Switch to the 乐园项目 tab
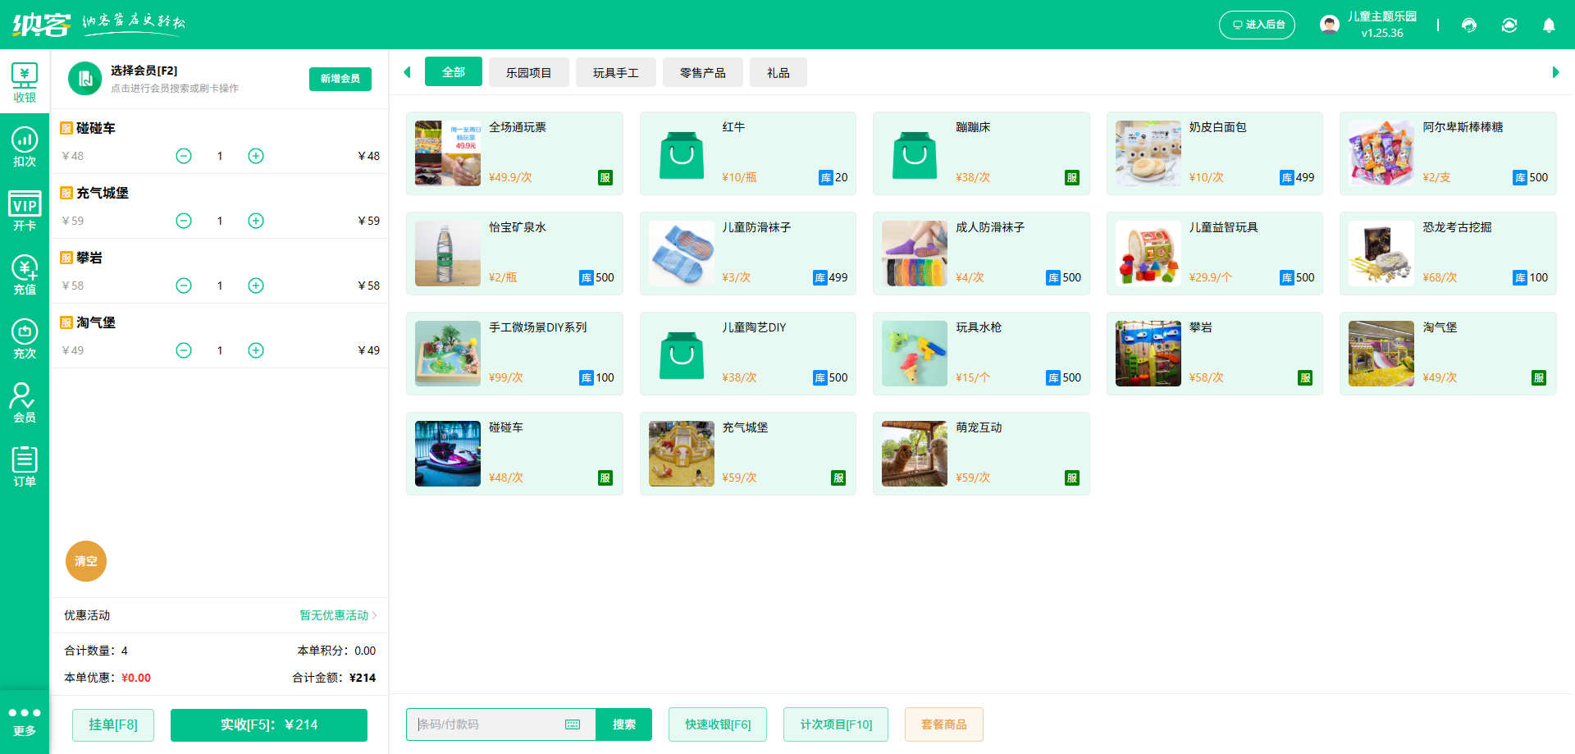The width and height of the screenshot is (1575, 754). (528, 72)
